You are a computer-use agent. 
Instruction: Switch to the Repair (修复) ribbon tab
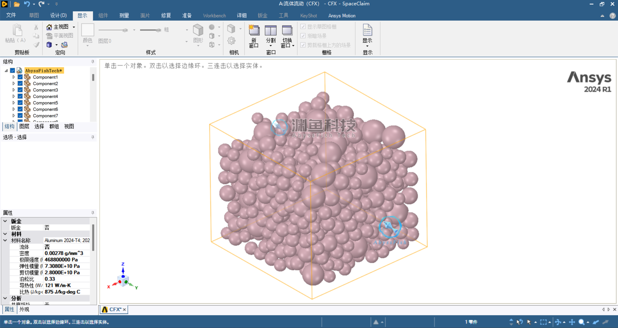click(x=166, y=15)
